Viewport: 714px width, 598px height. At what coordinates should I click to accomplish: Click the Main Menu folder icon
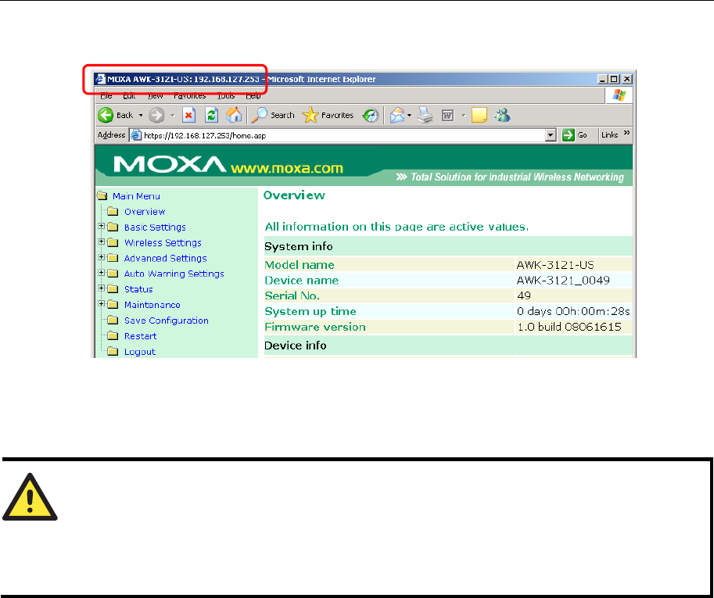[x=102, y=196]
